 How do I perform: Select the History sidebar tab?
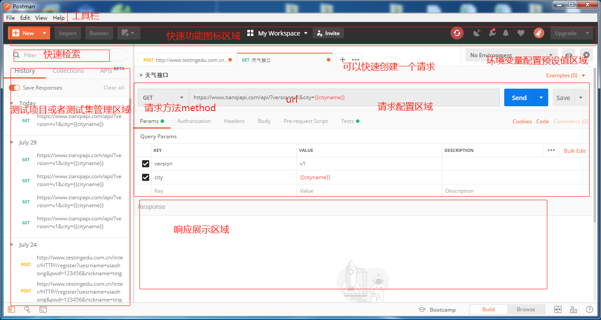pyautogui.click(x=25, y=71)
